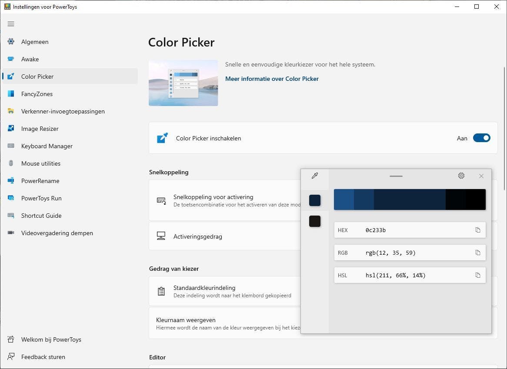Click the Color Picker preview thumbnail
Screen dimensions: 507x369
(x=183, y=83)
